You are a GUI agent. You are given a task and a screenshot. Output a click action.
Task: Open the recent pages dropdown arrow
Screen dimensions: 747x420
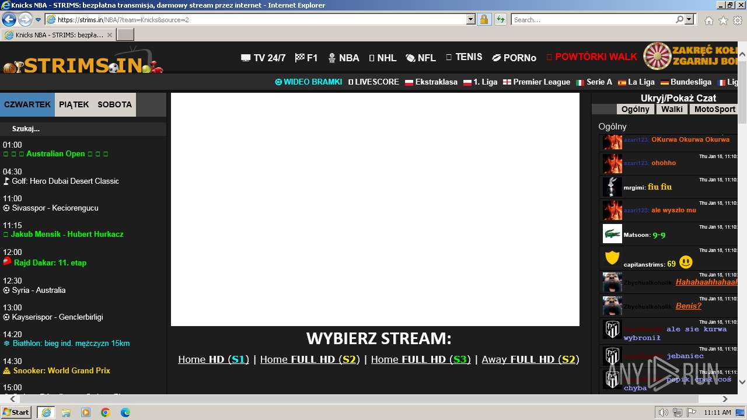(39, 20)
